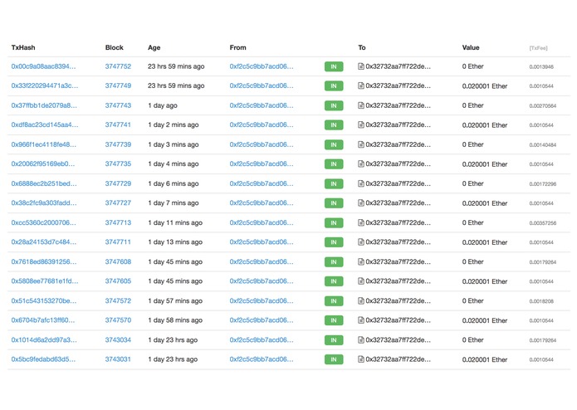577x410 pixels.
Task: Click contract icon in block 3747570 row
Action: point(361,320)
